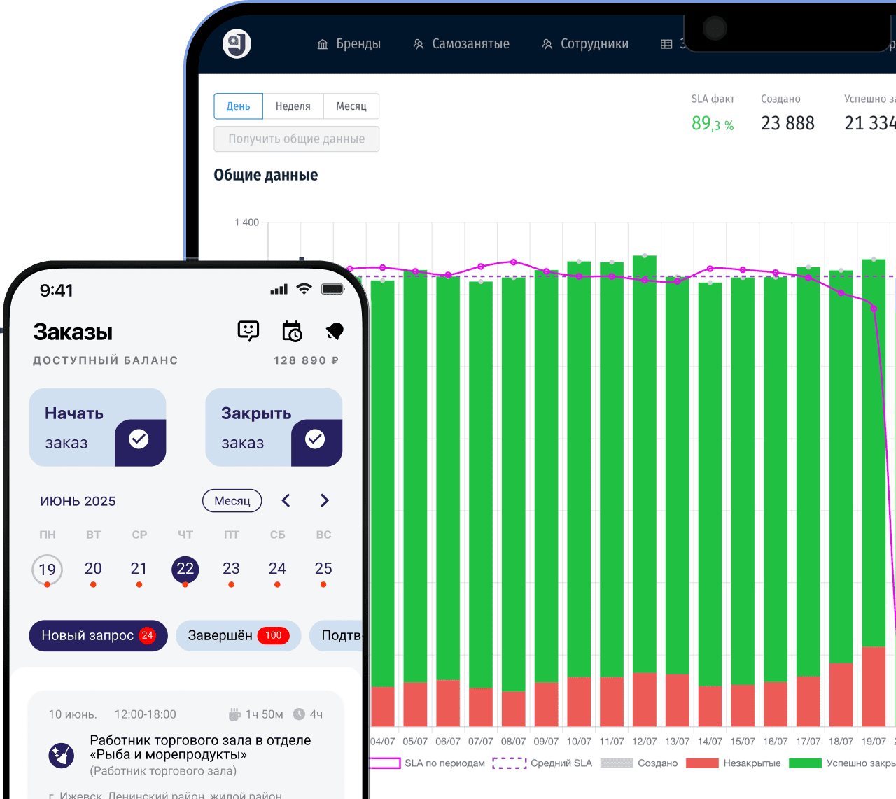Select calendar day 20
The width and height of the screenshot is (896, 799).
93,569
